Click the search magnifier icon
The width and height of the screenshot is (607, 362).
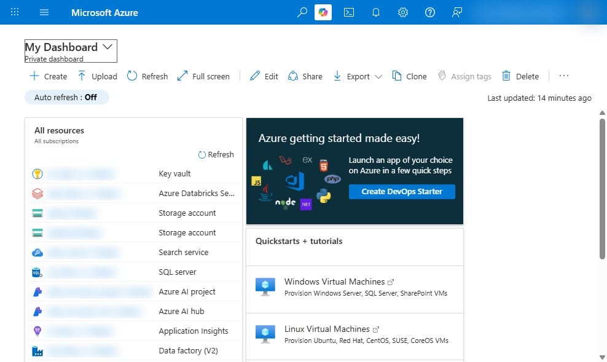[302, 12]
